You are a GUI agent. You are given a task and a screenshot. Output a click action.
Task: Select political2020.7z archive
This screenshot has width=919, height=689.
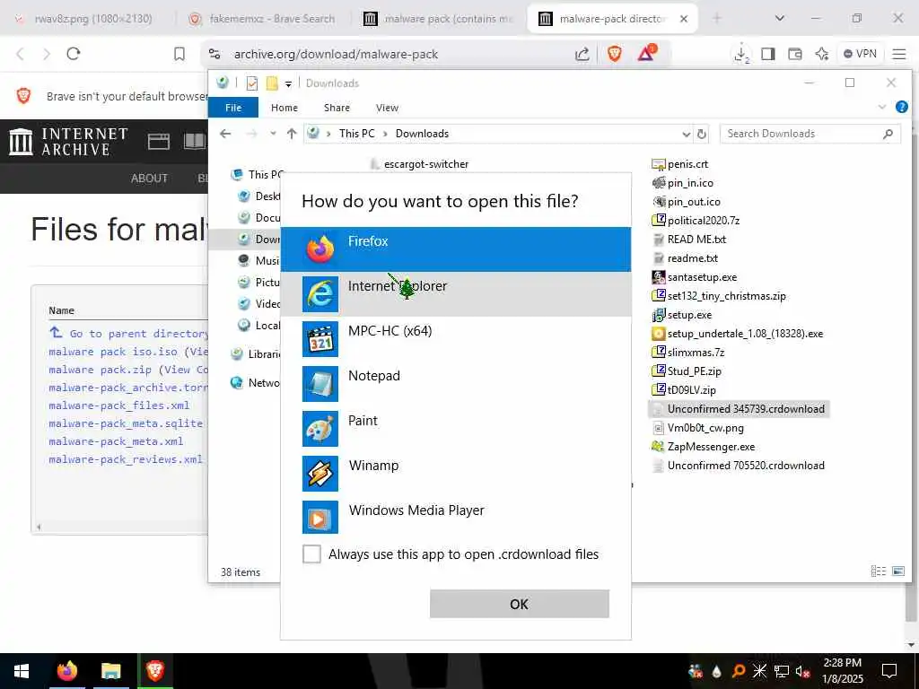pyautogui.click(x=696, y=221)
